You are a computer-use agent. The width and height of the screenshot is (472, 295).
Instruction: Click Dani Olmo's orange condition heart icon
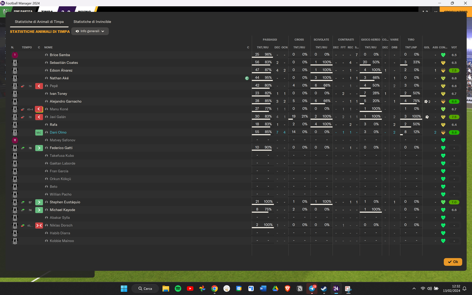point(443,132)
